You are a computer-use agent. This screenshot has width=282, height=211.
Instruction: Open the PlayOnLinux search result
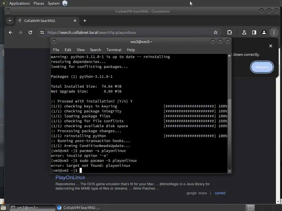pos(70,177)
